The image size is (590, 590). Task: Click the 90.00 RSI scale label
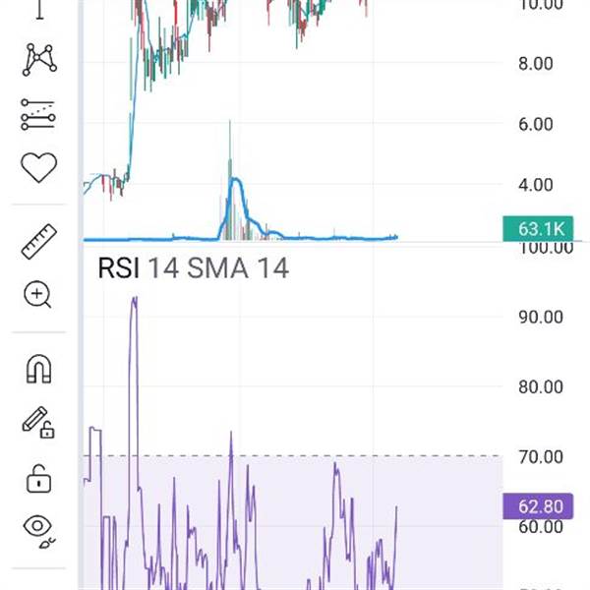(x=541, y=318)
